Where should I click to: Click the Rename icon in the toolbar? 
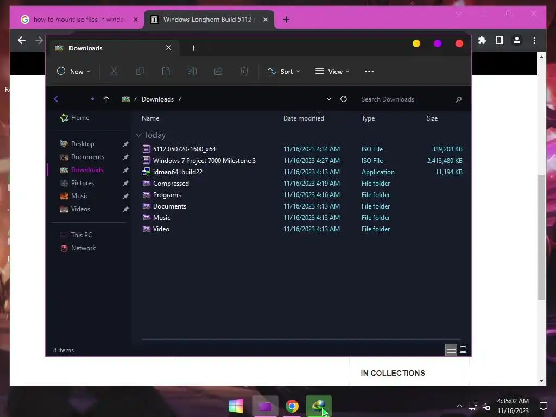tap(192, 71)
